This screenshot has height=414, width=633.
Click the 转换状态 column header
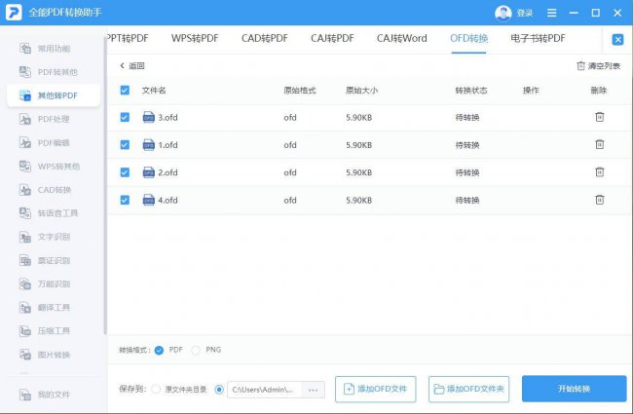pos(471,90)
